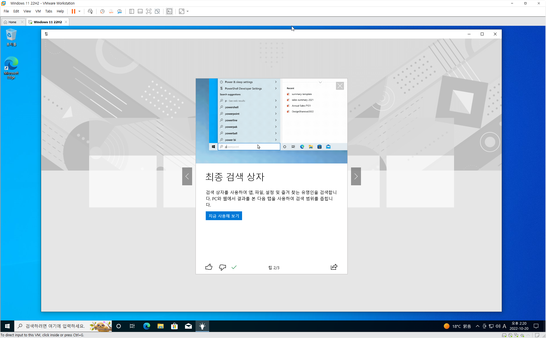Screen dimensions: 546x338
Task: Expand the stretch guest dropdown arrow
Action: (x=188, y=11)
